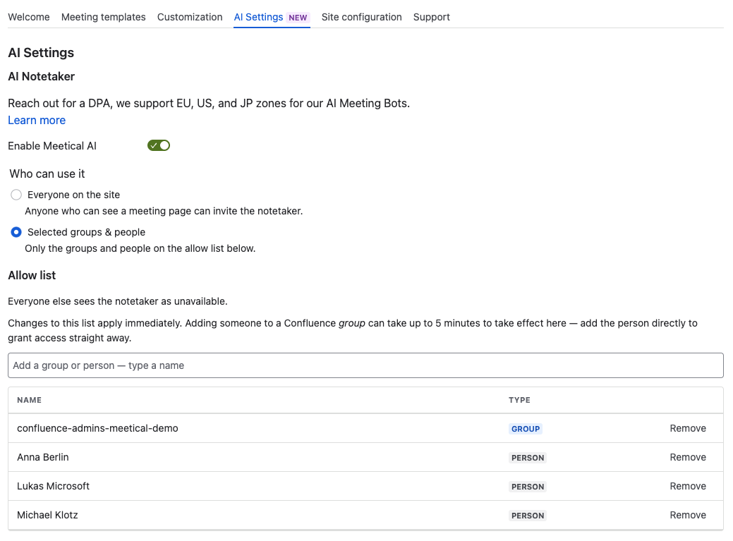Image resolution: width=733 pixels, height=541 pixels.
Task: Remove Lukas Microsoft from allow list
Action: tap(688, 486)
